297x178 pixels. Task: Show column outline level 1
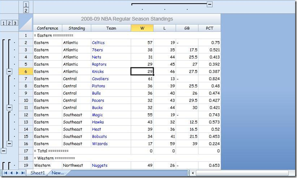coord(26,4)
